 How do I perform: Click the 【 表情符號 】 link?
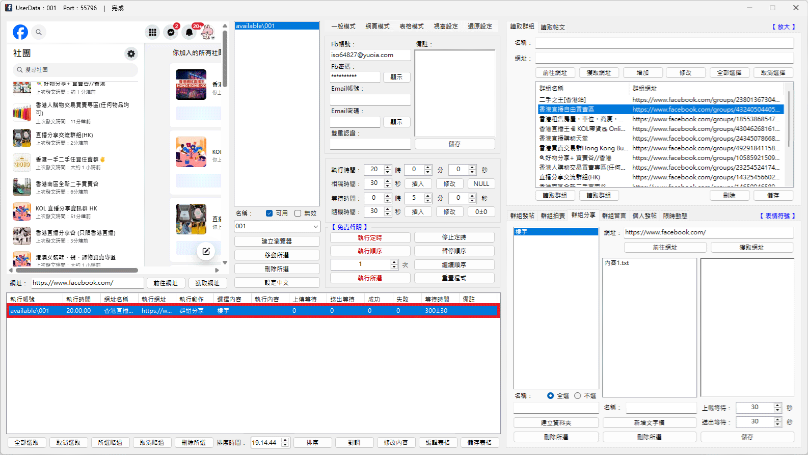[x=777, y=216]
